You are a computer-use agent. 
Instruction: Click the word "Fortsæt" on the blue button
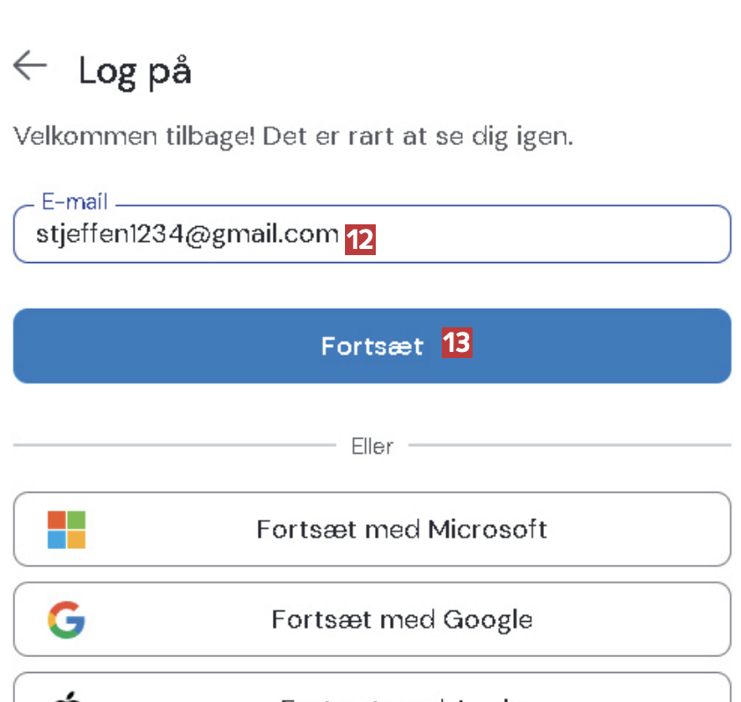tap(372, 346)
